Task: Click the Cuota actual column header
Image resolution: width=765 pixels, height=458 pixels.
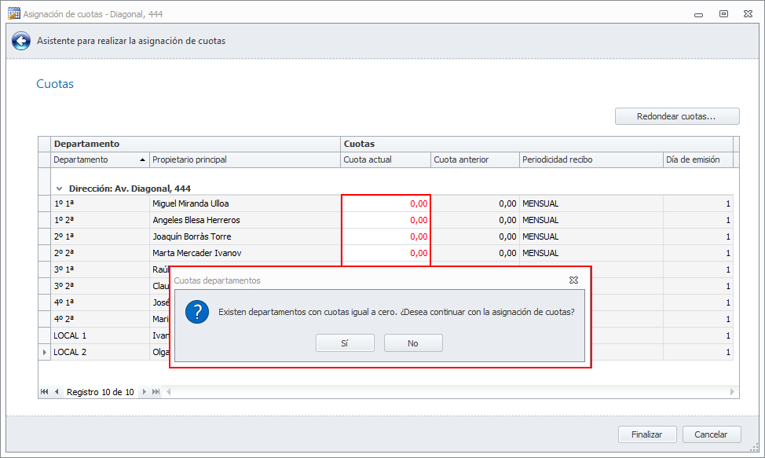Action: point(386,160)
